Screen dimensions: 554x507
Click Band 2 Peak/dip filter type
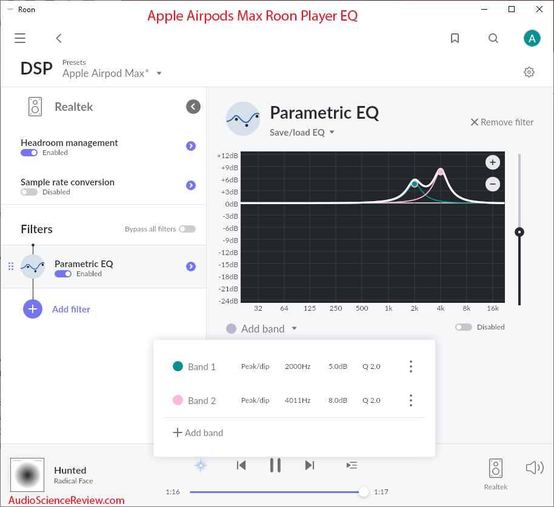255,400
